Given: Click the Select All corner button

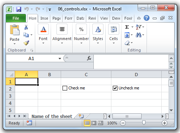Looking at the screenshot, I should point(10,75).
